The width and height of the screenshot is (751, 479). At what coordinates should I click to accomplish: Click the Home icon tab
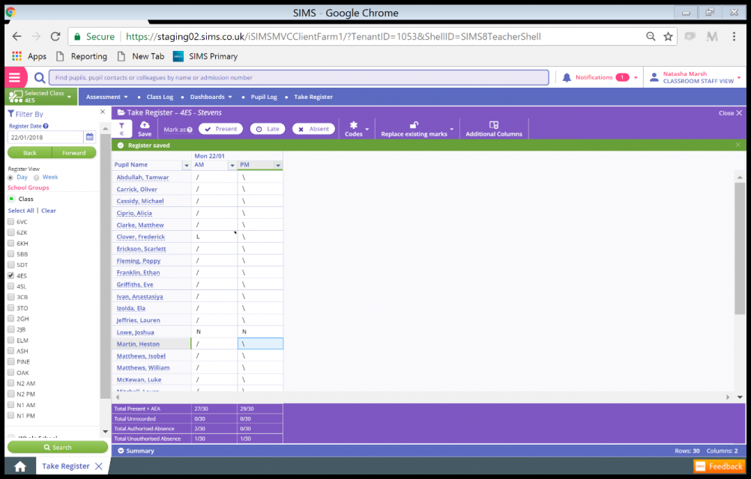(20, 466)
